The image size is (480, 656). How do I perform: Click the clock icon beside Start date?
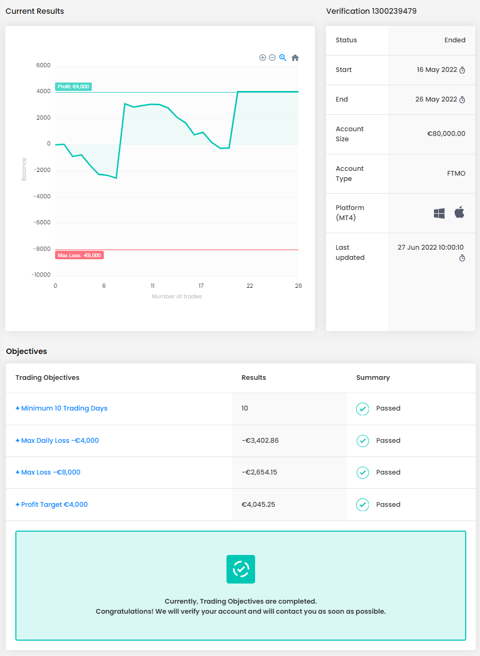coord(462,70)
